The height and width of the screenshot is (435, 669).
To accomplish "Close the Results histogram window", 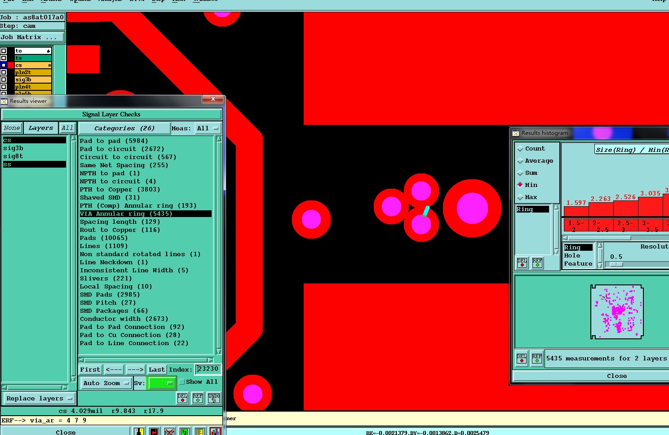I will (616, 376).
